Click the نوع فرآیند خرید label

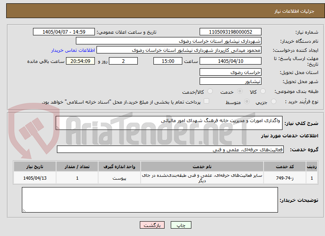(x=301, y=102)
